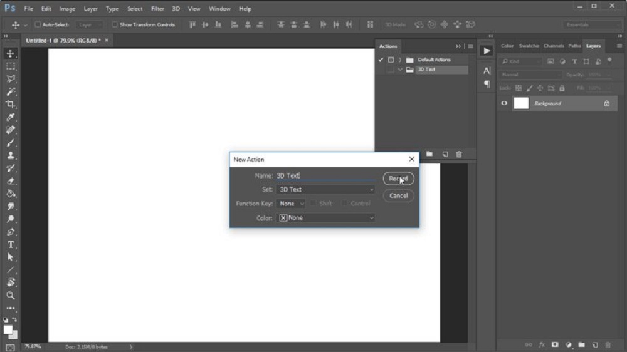Switch to the Swatches tab

tap(529, 46)
